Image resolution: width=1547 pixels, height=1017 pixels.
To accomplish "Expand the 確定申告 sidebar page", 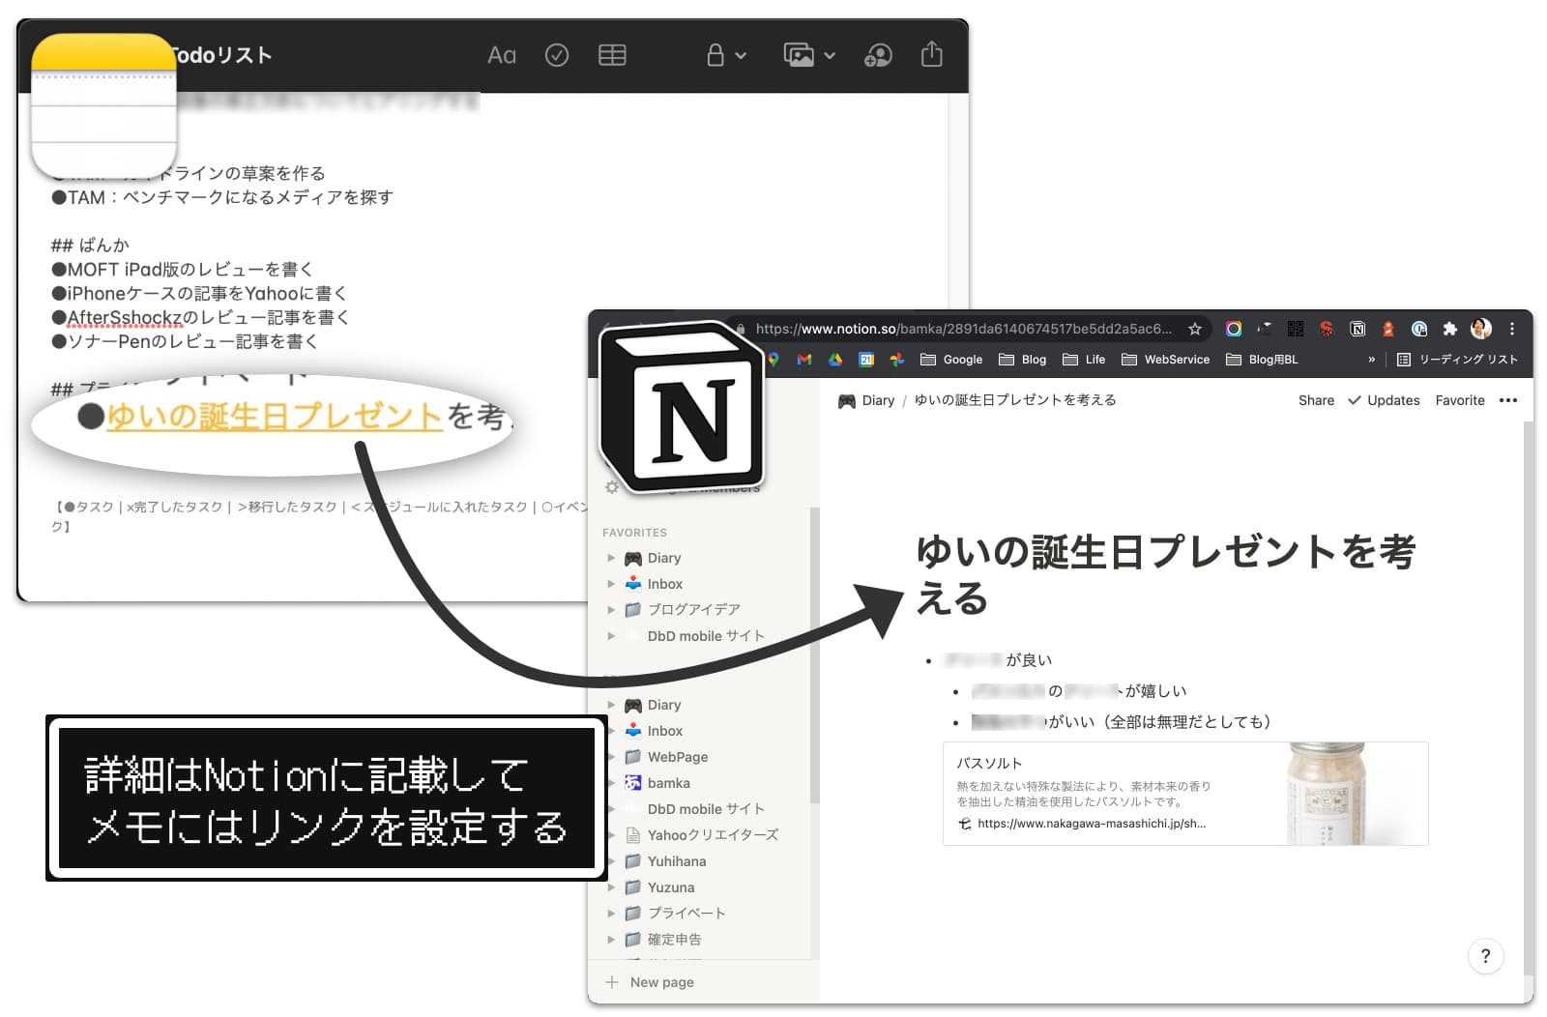I will tap(611, 939).
